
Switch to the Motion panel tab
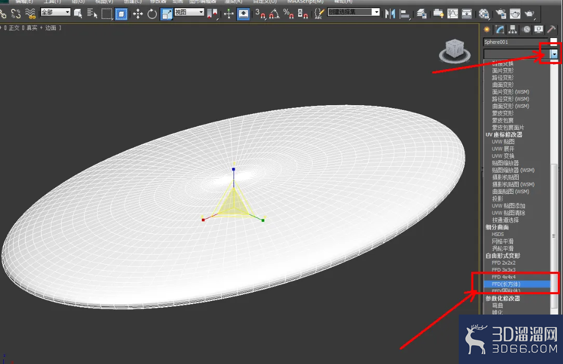coord(526,29)
